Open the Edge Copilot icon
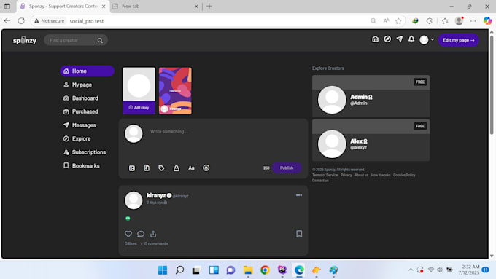The height and width of the screenshot is (279, 496). [x=487, y=21]
